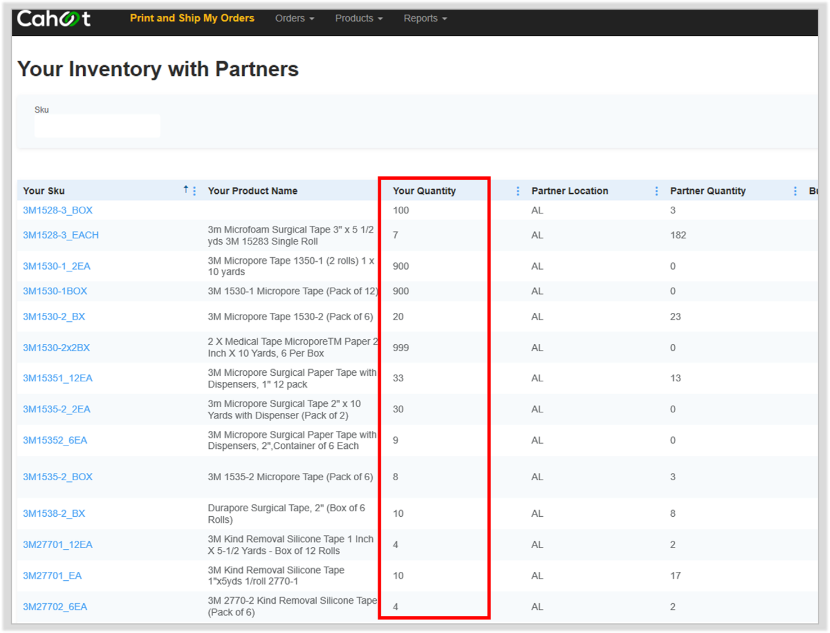Sort by Your Sku ascending arrow

(186, 190)
